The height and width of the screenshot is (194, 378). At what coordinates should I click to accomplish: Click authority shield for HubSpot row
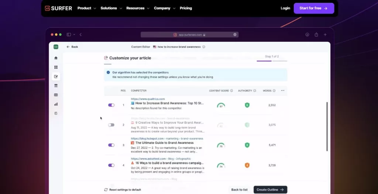pos(247,145)
